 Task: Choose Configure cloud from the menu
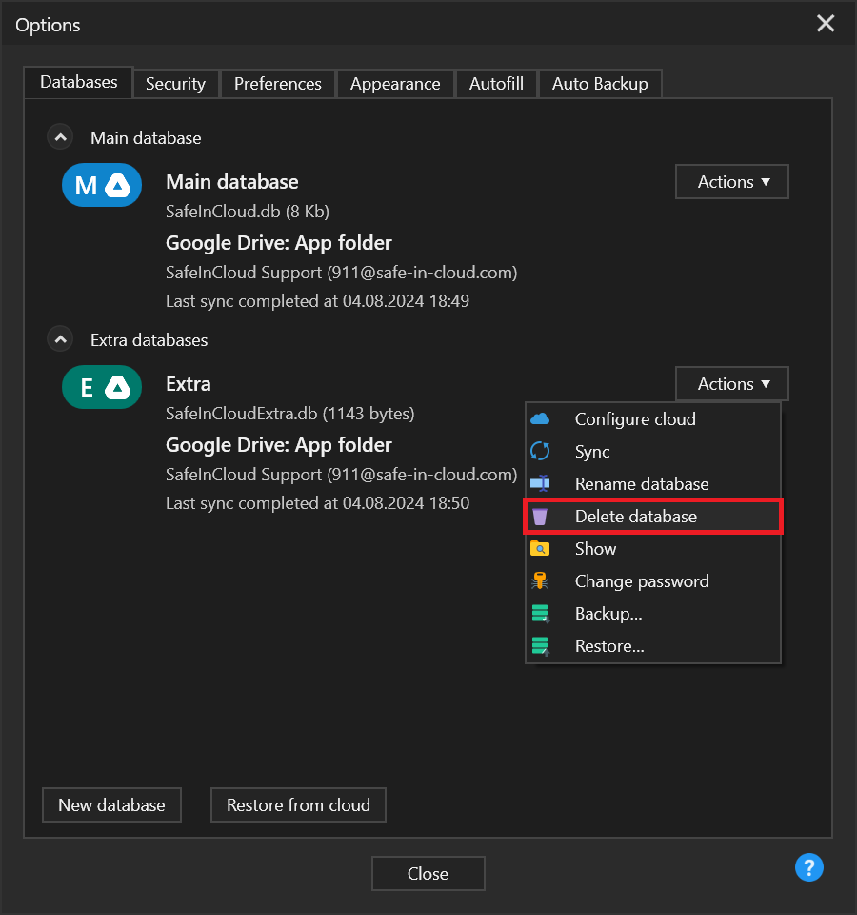pos(653,419)
